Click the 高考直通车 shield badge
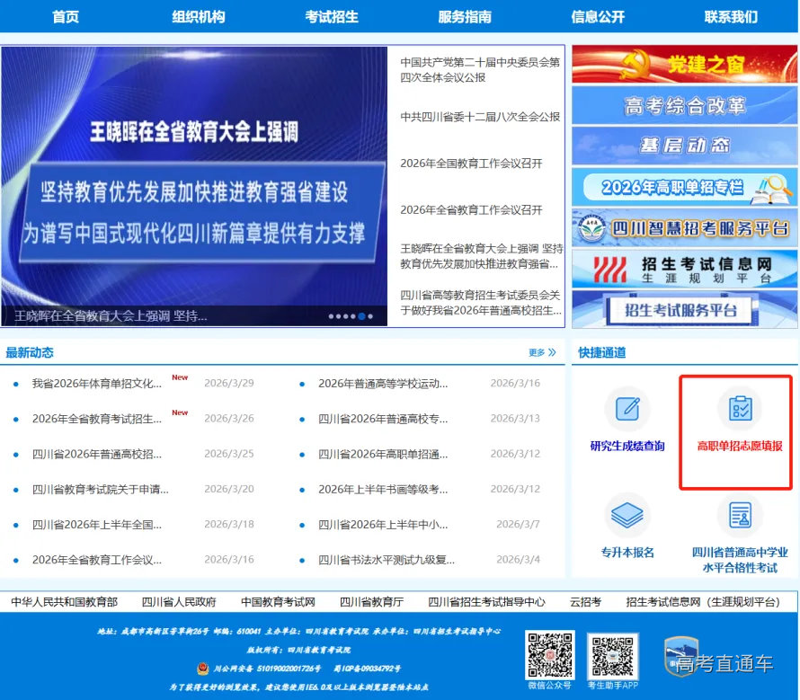 pyautogui.click(x=680, y=657)
